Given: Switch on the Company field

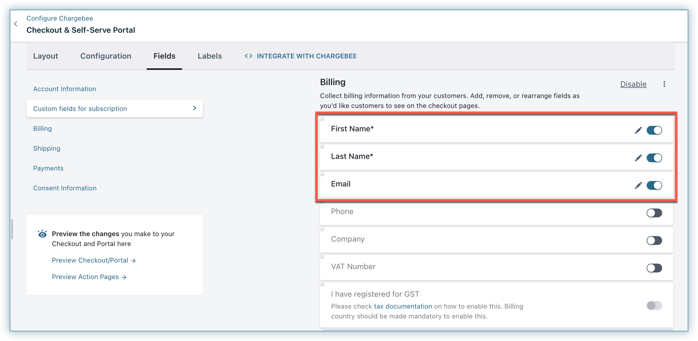Looking at the screenshot, I should tap(654, 241).
